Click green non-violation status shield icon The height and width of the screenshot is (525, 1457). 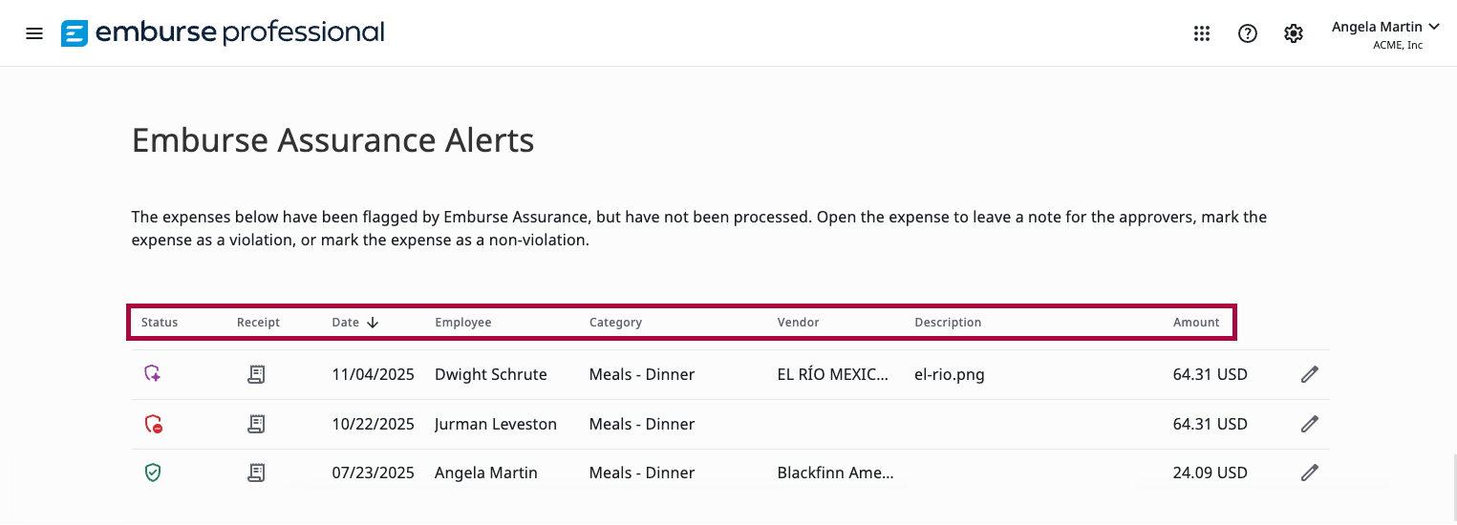tap(153, 472)
